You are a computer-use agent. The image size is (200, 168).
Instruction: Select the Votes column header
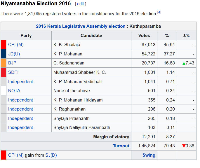144,36
